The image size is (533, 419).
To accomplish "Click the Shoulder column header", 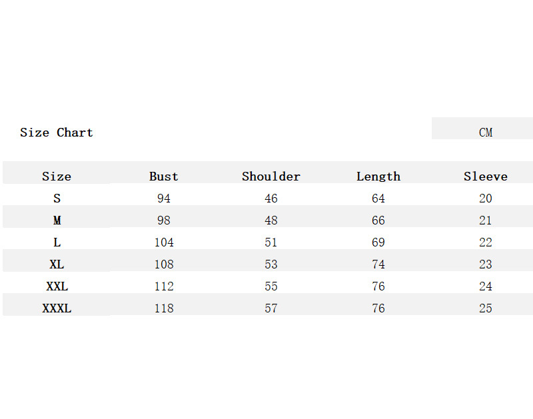I will click(x=271, y=177).
